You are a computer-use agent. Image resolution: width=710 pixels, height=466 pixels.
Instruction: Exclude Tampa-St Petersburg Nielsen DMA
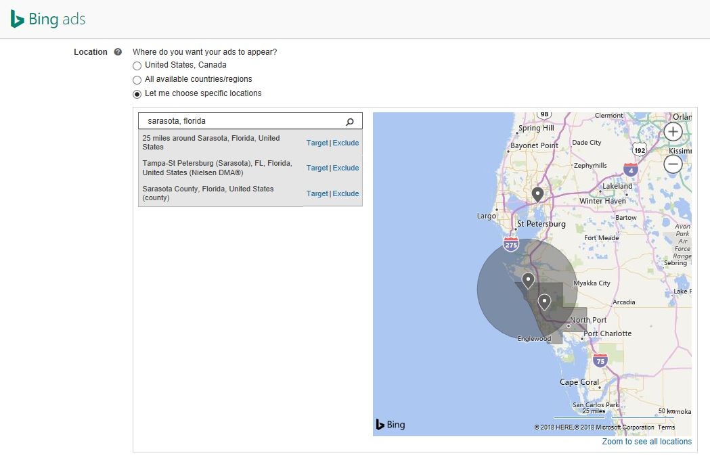coord(346,168)
